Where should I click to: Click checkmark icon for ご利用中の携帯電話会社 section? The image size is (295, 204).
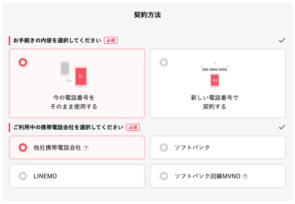[x=282, y=127]
